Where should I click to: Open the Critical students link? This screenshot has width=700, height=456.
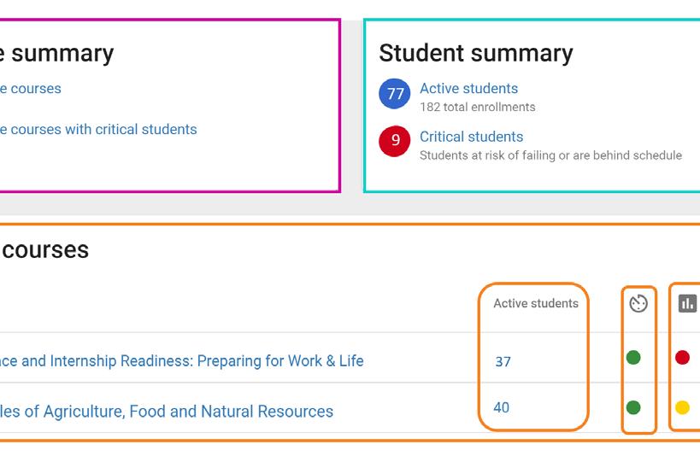coord(472,137)
